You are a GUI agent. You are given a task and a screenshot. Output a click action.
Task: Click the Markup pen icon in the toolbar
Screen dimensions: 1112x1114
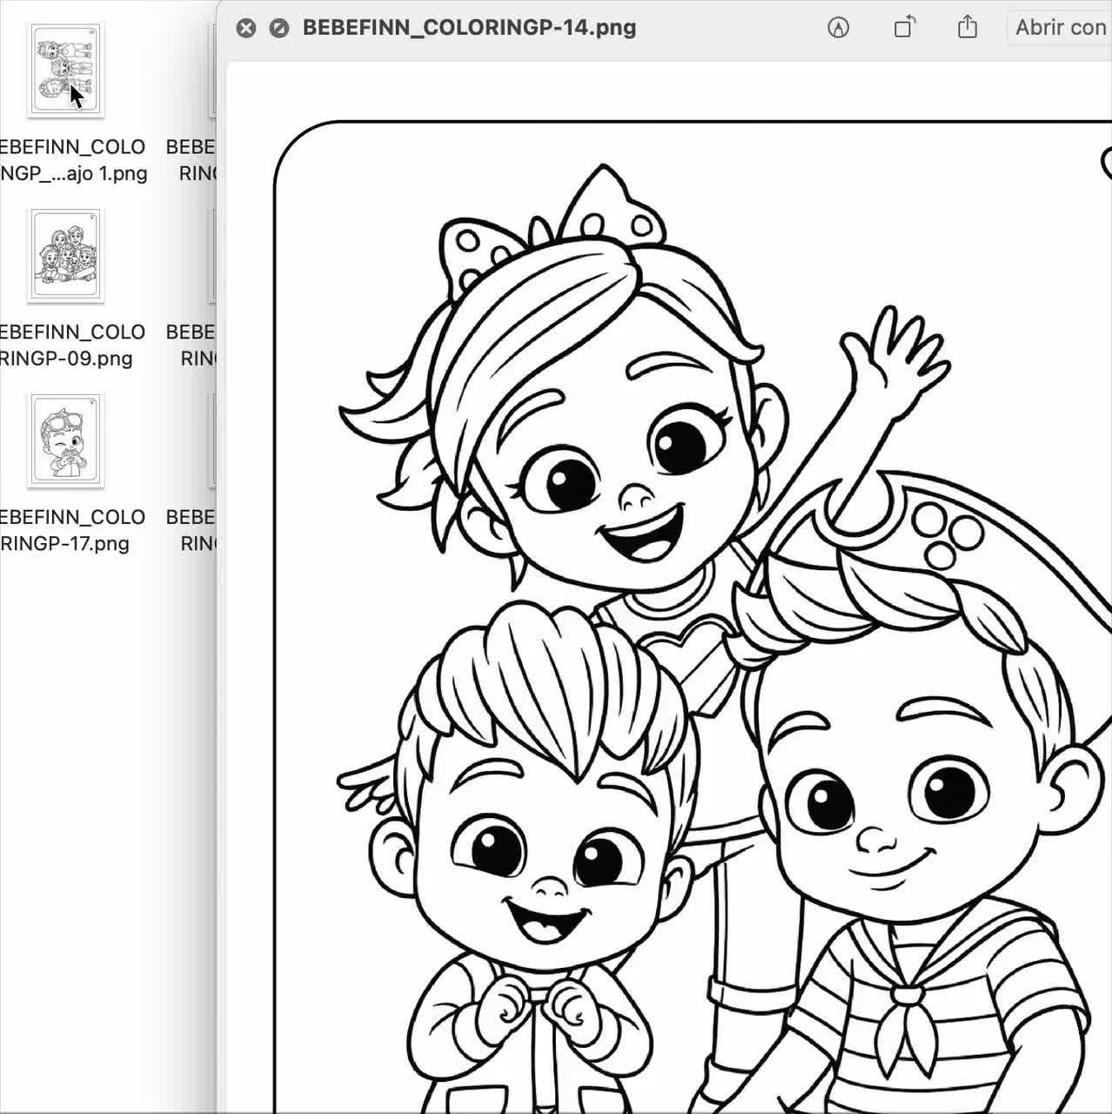(838, 28)
